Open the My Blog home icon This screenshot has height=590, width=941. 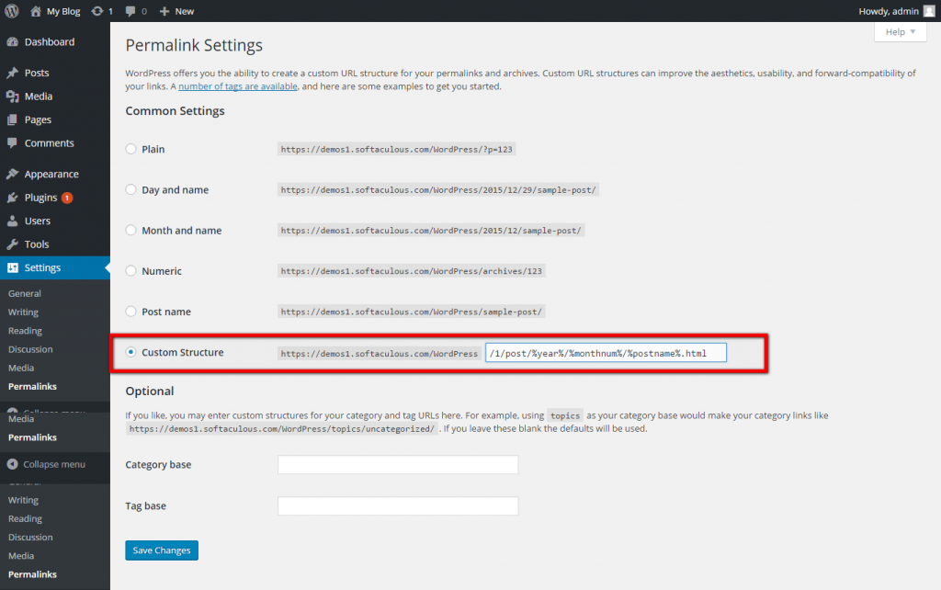pos(36,11)
